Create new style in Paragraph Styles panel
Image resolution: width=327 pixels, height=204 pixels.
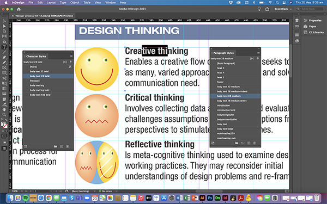249,143
